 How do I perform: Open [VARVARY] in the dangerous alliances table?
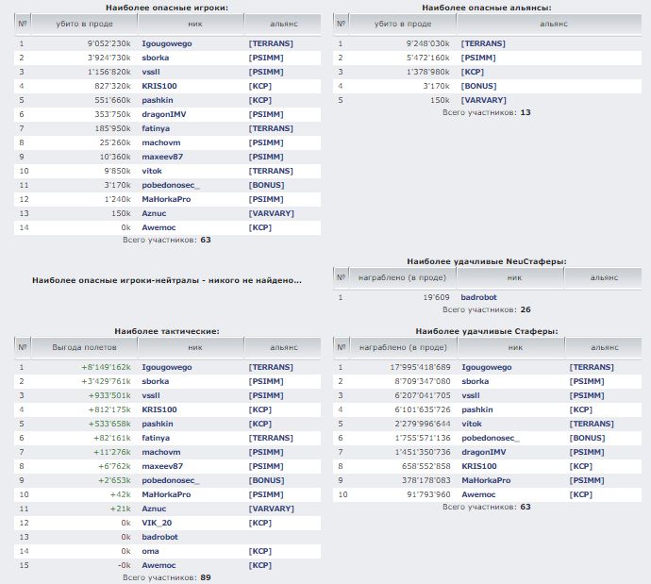(483, 100)
